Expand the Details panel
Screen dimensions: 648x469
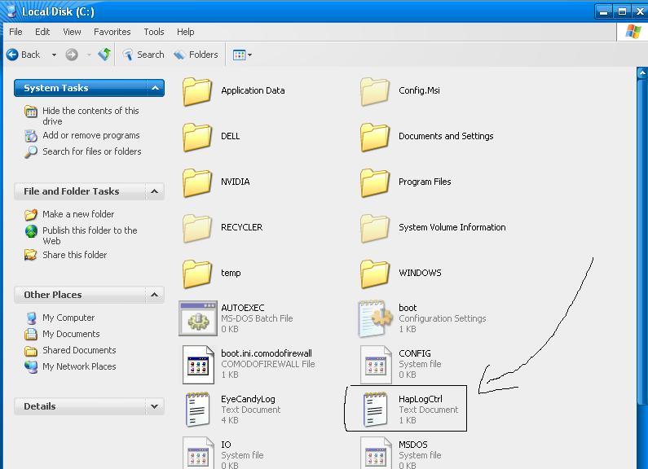point(155,406)
